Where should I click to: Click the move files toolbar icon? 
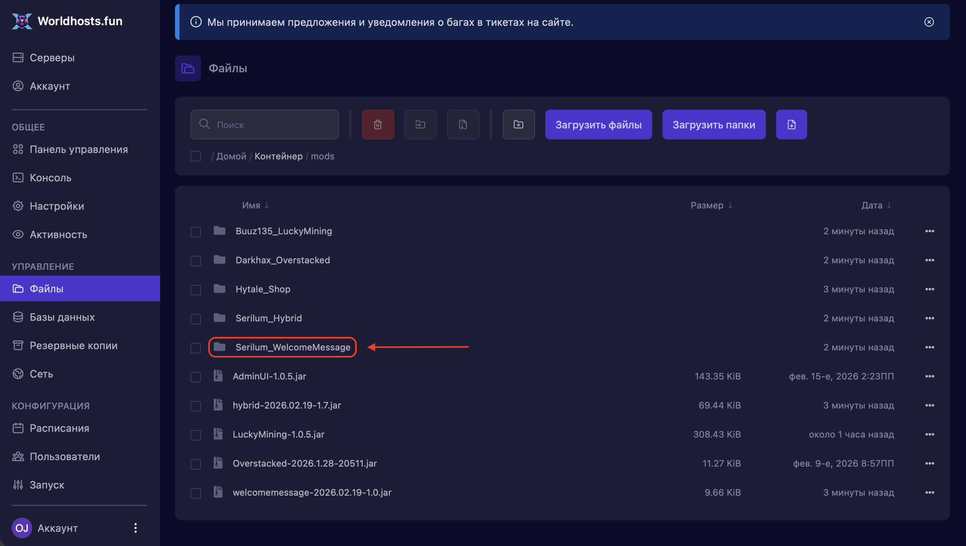tap(420, 125)
